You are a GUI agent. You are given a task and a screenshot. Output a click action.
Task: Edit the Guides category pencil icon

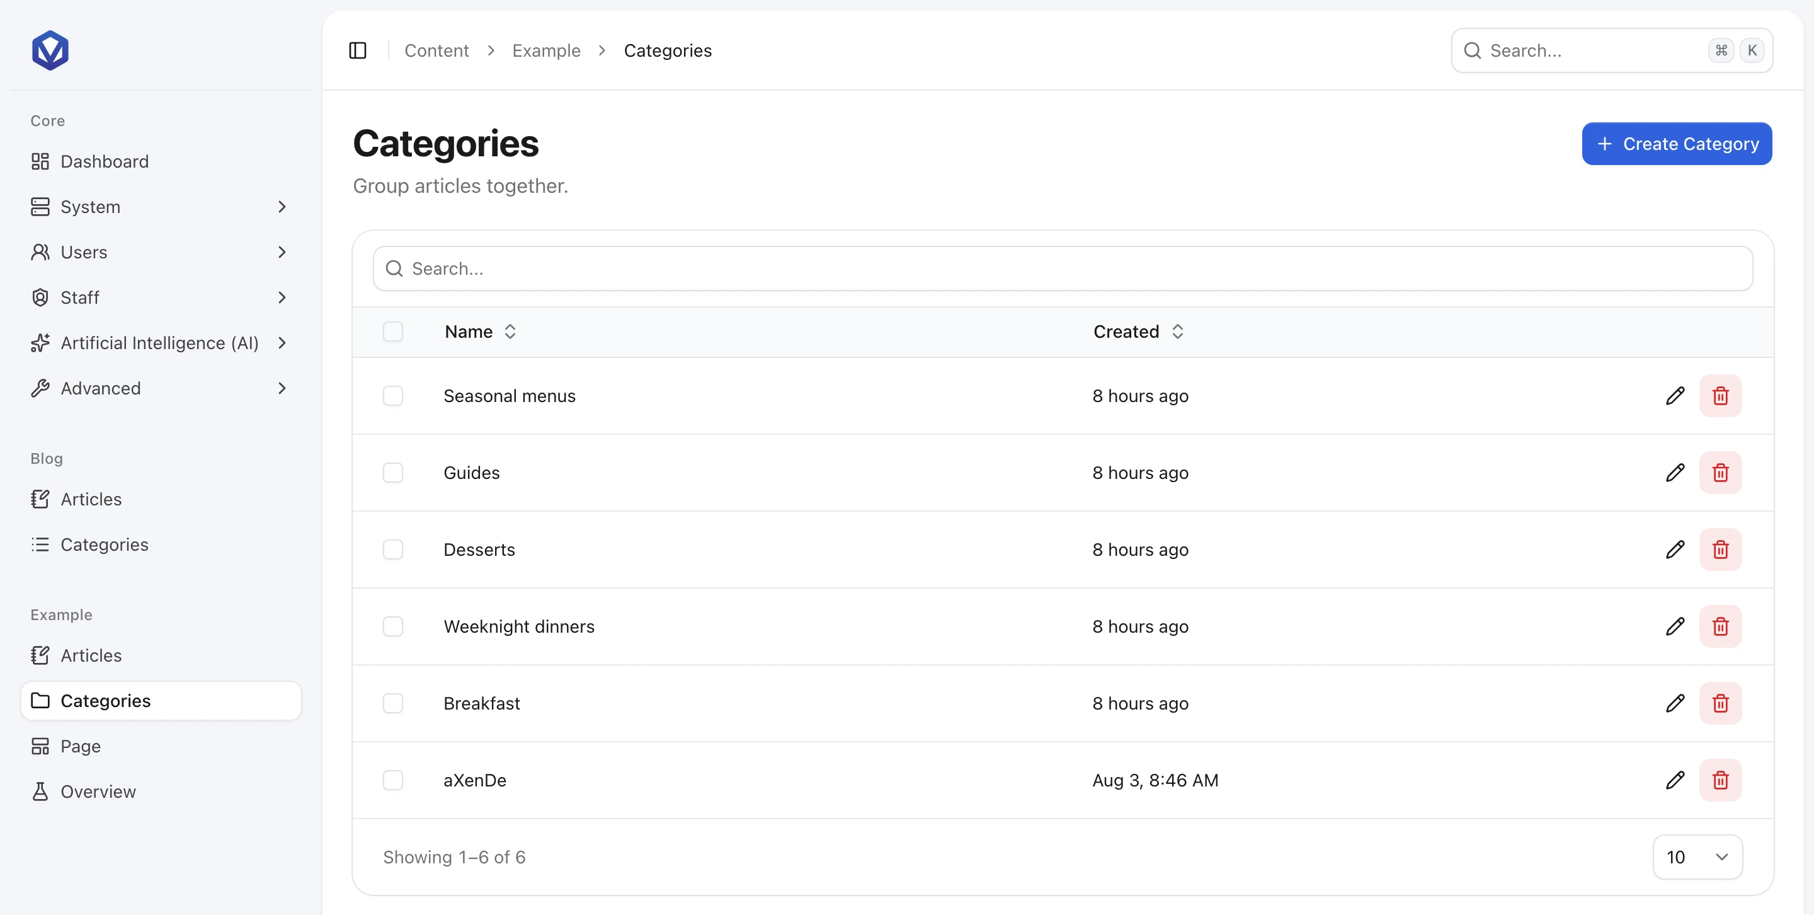pyautogui.click(x=1675, y=473)
